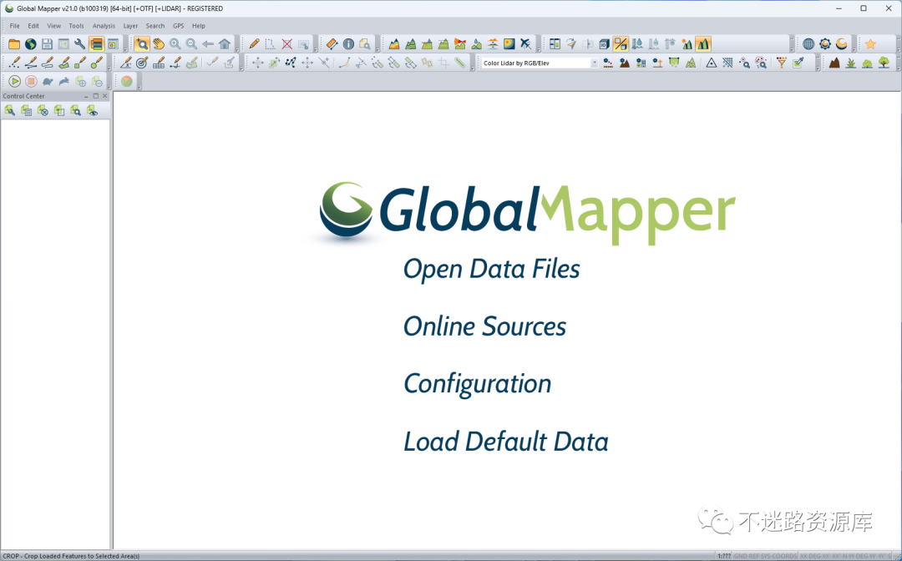This screenshot has width=902, height=561.
Task: Click the target point digitizer icon
Action: [142, 63]
